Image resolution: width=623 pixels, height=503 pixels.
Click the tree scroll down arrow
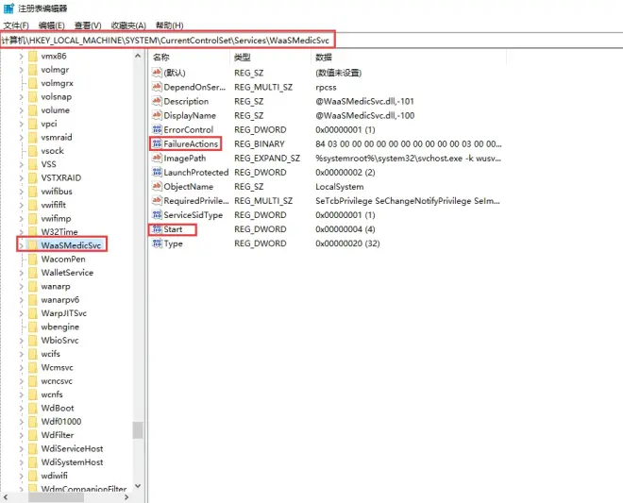(138, 485)
